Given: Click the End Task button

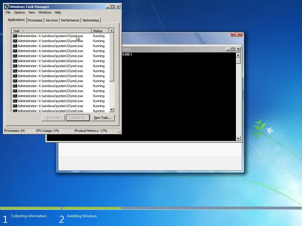Looking at the screenshot, I should pyautogui.click(x=53, y=118).
